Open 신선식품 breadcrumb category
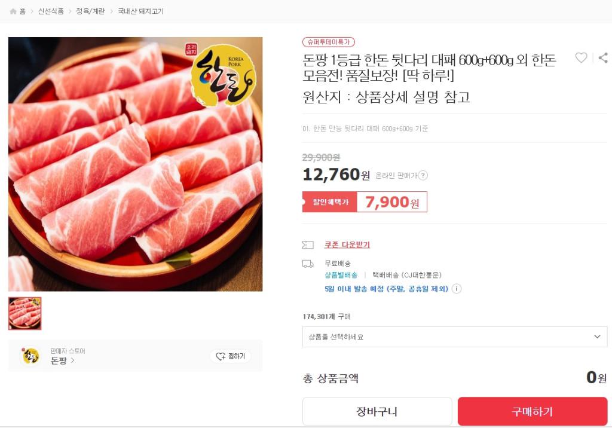The height and width of the screenshot is (428, 612). [51, 11]
